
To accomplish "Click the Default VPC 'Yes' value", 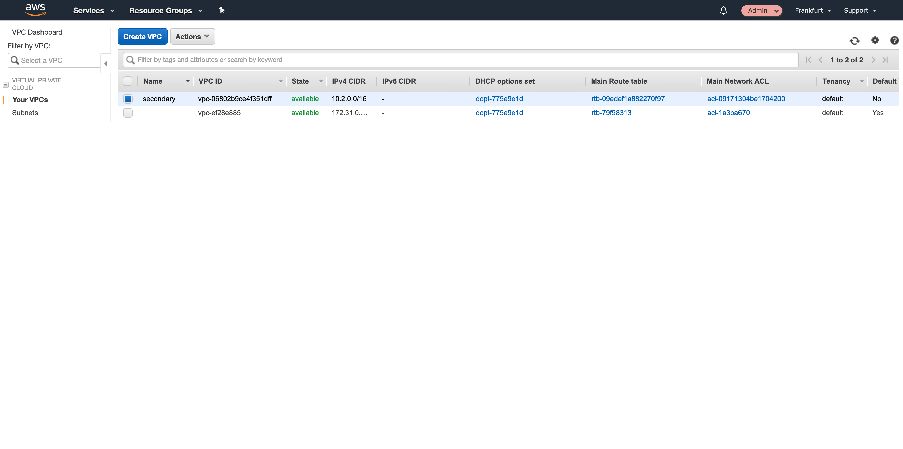I will pyautogui.click(x=878, y=113).
